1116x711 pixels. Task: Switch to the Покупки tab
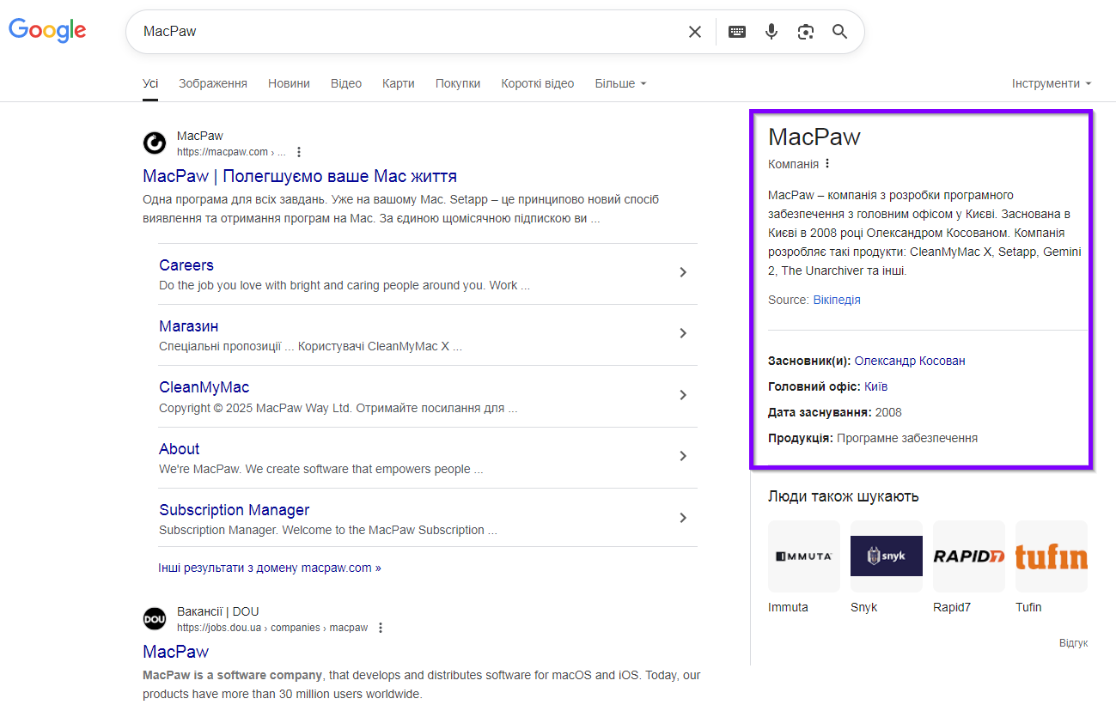458,83
